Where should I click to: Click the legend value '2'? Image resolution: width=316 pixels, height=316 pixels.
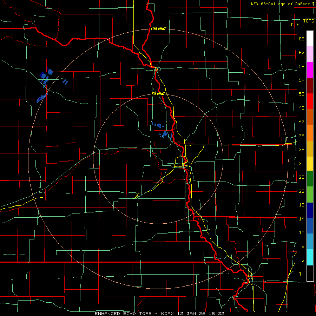tap(303, 261)
